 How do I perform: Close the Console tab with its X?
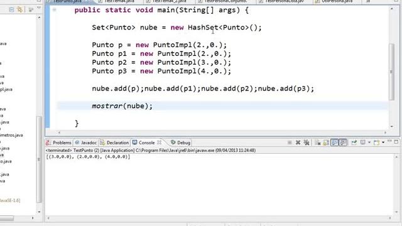coord(159,143)
